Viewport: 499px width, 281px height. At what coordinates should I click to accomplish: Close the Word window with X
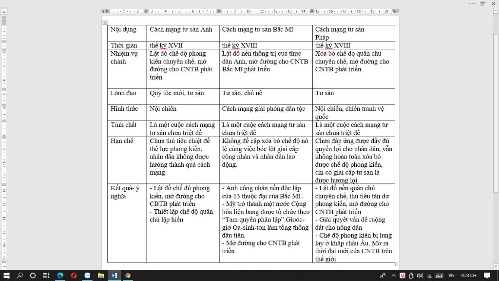click(494, 3)
